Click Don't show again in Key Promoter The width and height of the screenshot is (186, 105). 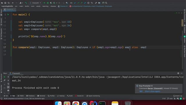pyautogui.click(x=152, y=91)
